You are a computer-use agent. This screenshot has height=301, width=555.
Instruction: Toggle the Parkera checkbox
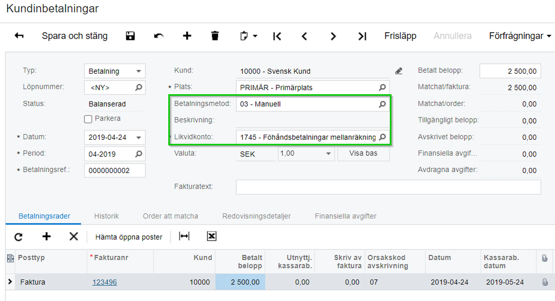88,119
